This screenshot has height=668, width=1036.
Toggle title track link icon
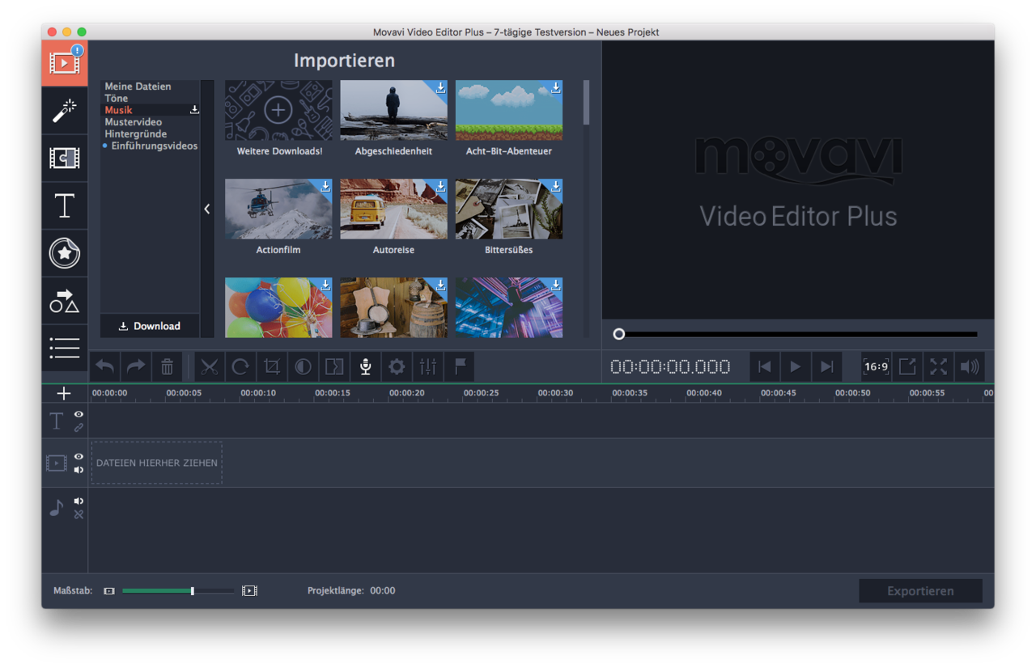(x=79, y=427)
